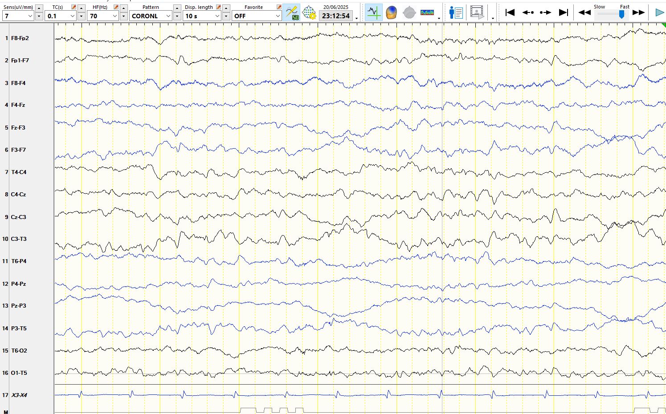The height and width of the screenshot is (414, 666).
Task: Increase sensitivity with the up arrow
Action: pos(39,8)
